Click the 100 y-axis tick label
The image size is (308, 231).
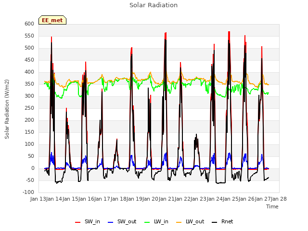click(29, 144)
